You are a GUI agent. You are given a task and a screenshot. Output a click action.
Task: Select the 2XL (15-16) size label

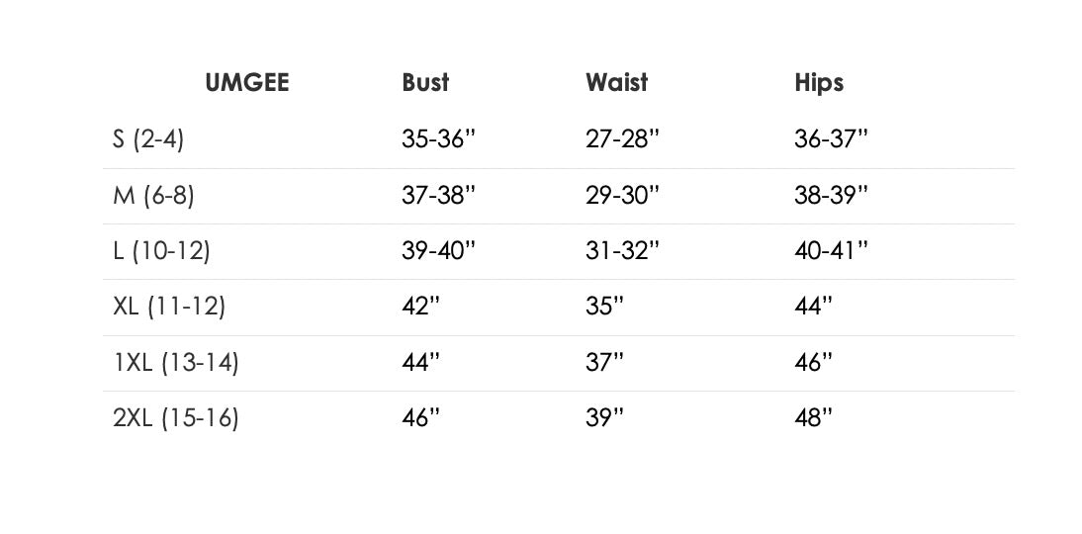coord(176,418)
